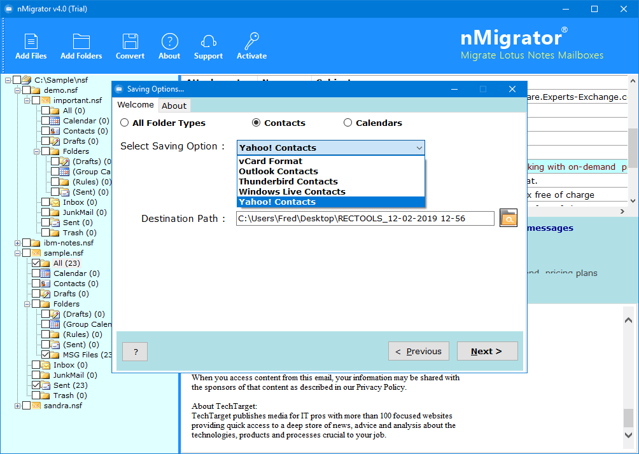Screen dimensions: 639x454
Task: Click Inbox (0) icon under important.nsf
Action: point(55,202)
